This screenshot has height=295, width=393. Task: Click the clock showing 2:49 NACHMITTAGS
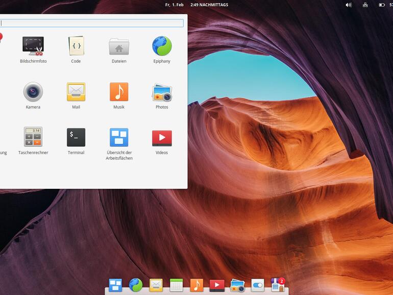point(209,5)
